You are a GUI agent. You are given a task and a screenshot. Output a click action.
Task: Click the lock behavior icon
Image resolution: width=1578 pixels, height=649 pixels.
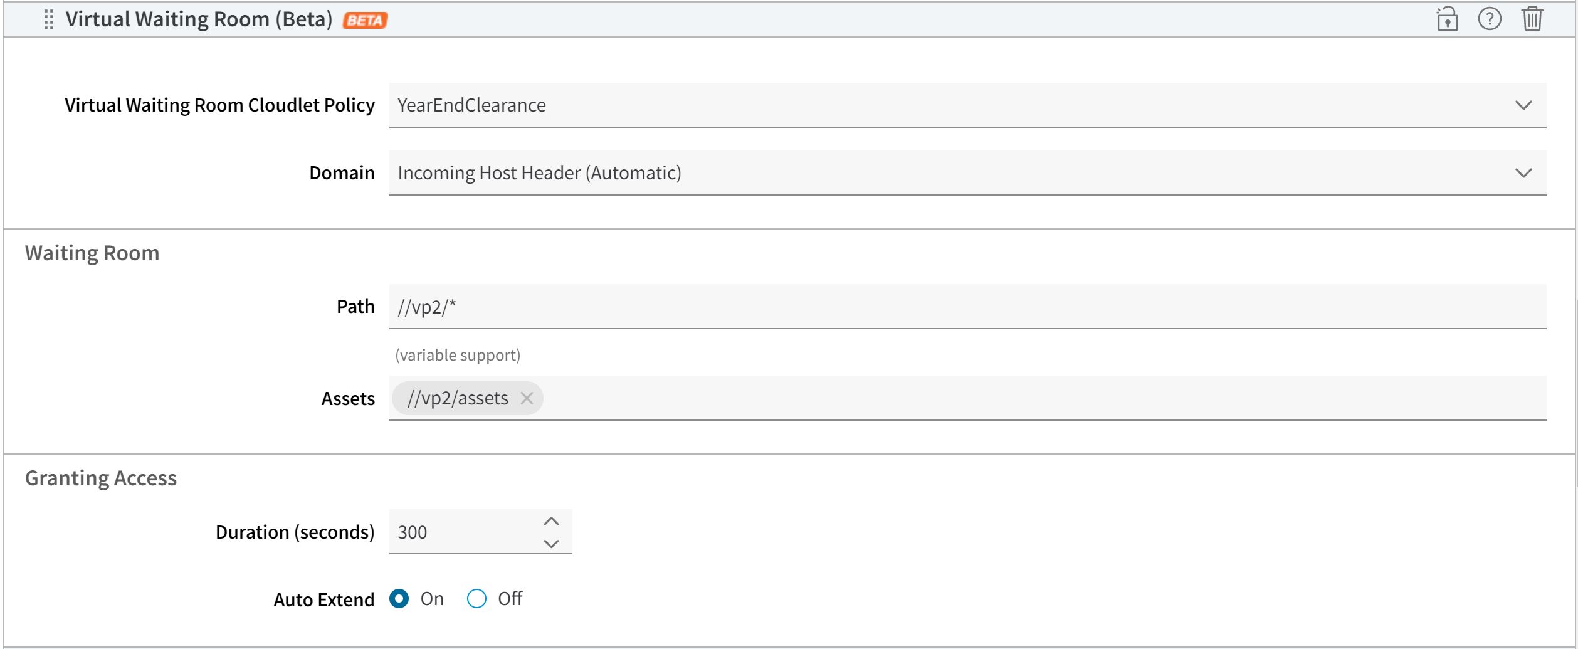click(x=1447, y=19)
